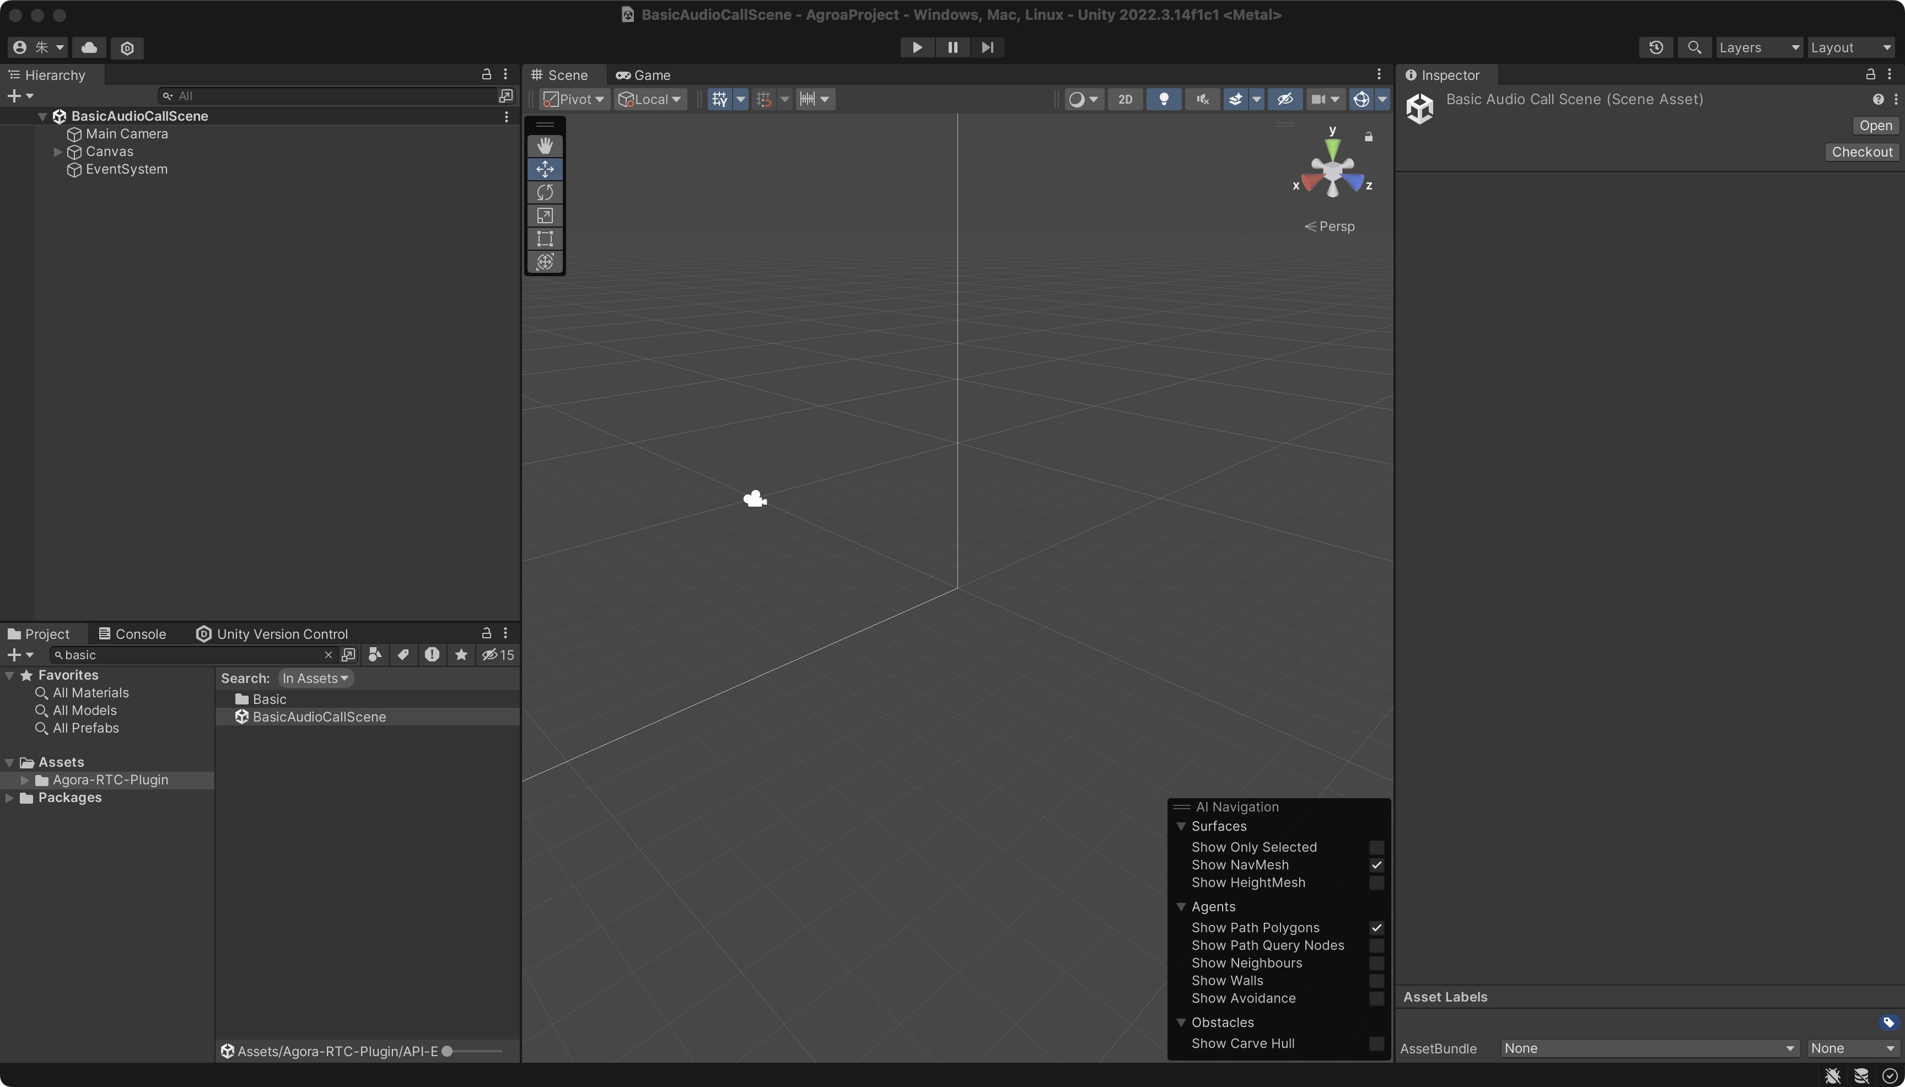Click Search by Type icon
The height and width of the screenshot is (1087, 1905).
coord(375,655)
